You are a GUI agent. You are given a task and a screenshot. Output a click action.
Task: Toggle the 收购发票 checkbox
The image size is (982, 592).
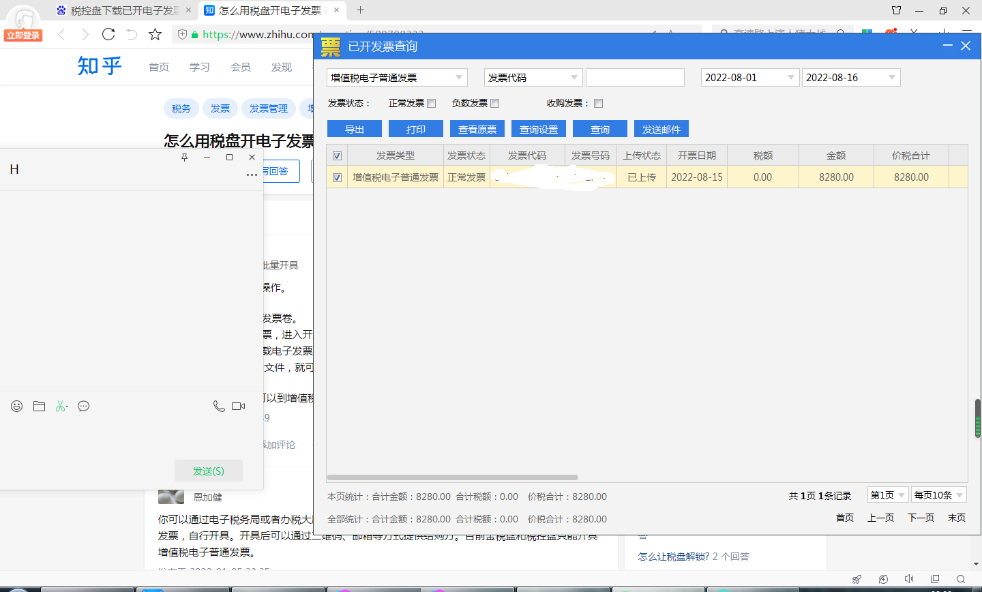pos(599,104)
